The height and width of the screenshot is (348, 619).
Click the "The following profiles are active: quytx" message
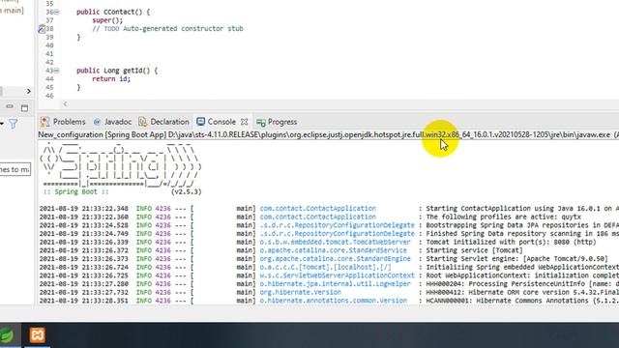click(x=503, y=217)
